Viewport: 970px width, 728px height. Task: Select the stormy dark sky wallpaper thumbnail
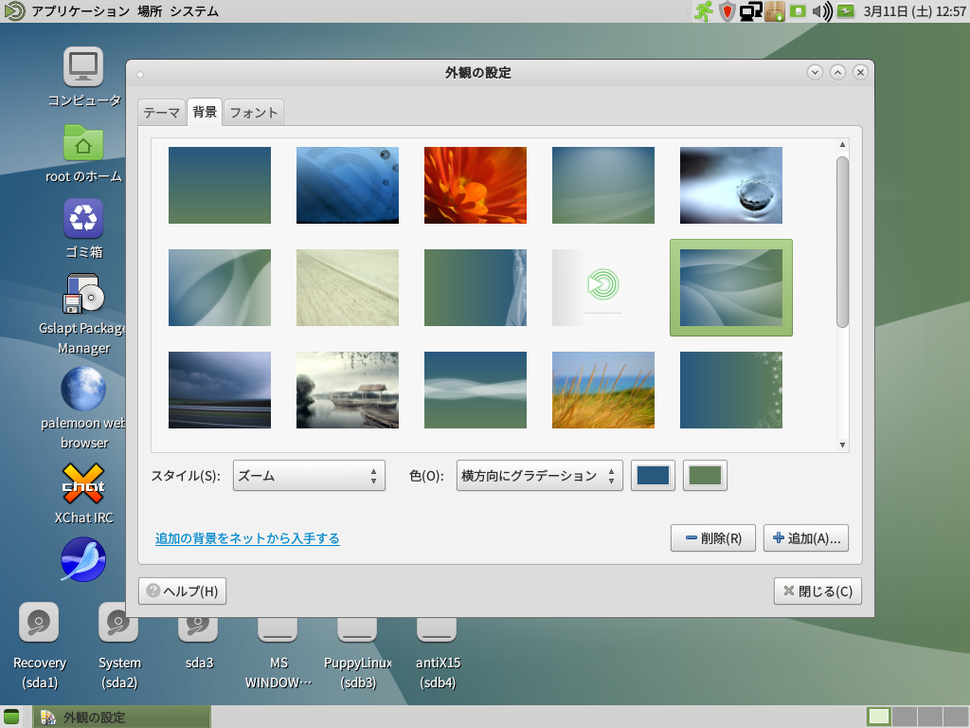(x=220, y=390)
